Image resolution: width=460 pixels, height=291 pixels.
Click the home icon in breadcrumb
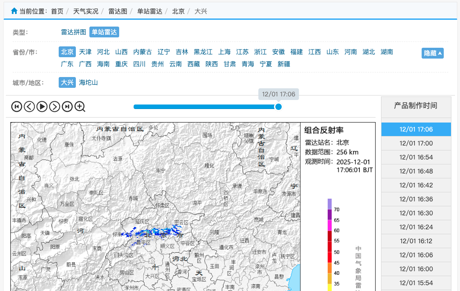[14, 11]
